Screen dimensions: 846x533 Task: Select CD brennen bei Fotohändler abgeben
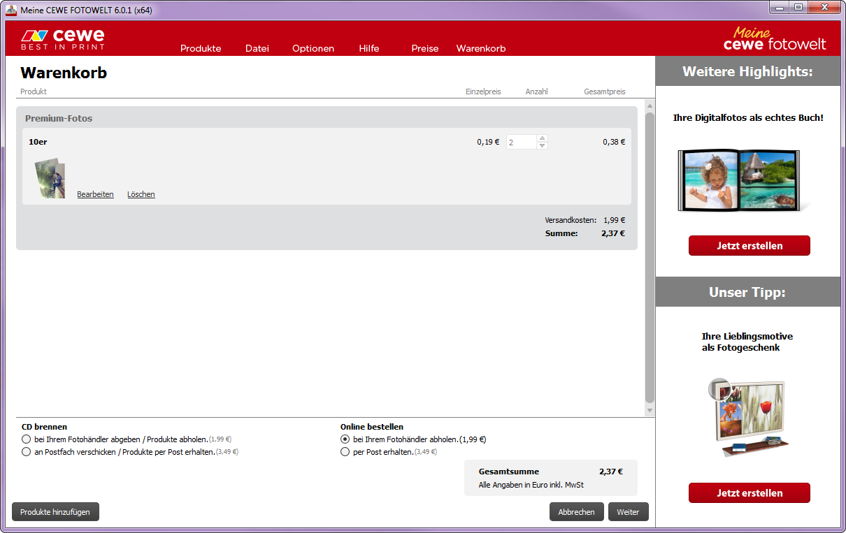pyautogui.click(x=27, y=439)
